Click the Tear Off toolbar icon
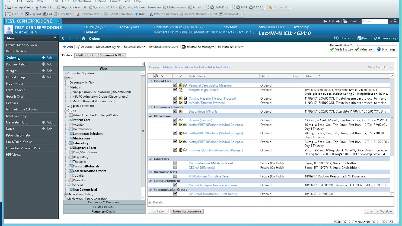Screen dimensions: 402x226 (15, 14)
